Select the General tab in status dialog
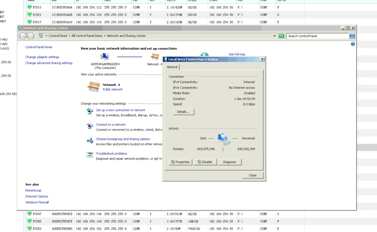Image resolution: width=377 pixels, height=232 pixels. coord(172,67)
